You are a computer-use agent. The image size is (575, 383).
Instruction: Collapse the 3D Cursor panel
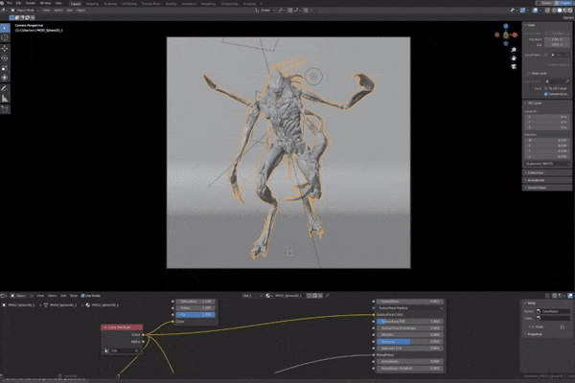coord(534,103)
